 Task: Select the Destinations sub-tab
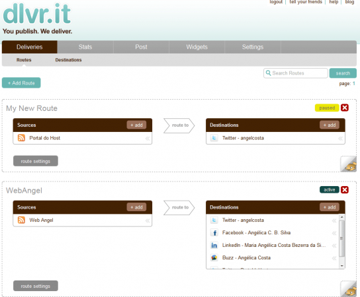68,60
